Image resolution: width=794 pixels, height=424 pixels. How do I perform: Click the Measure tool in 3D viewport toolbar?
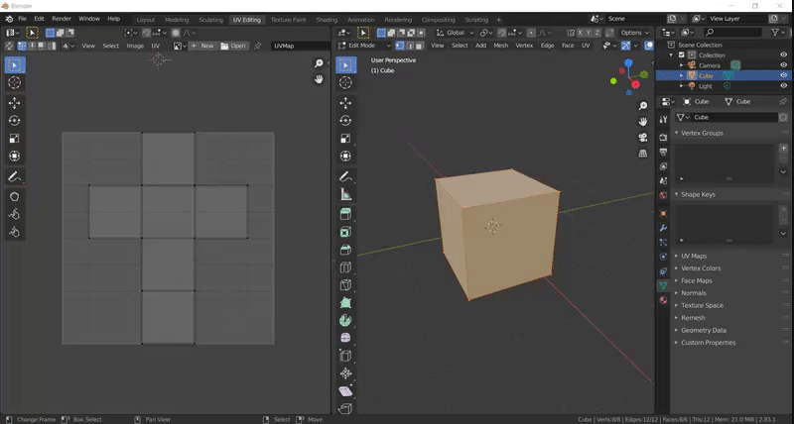345,194
